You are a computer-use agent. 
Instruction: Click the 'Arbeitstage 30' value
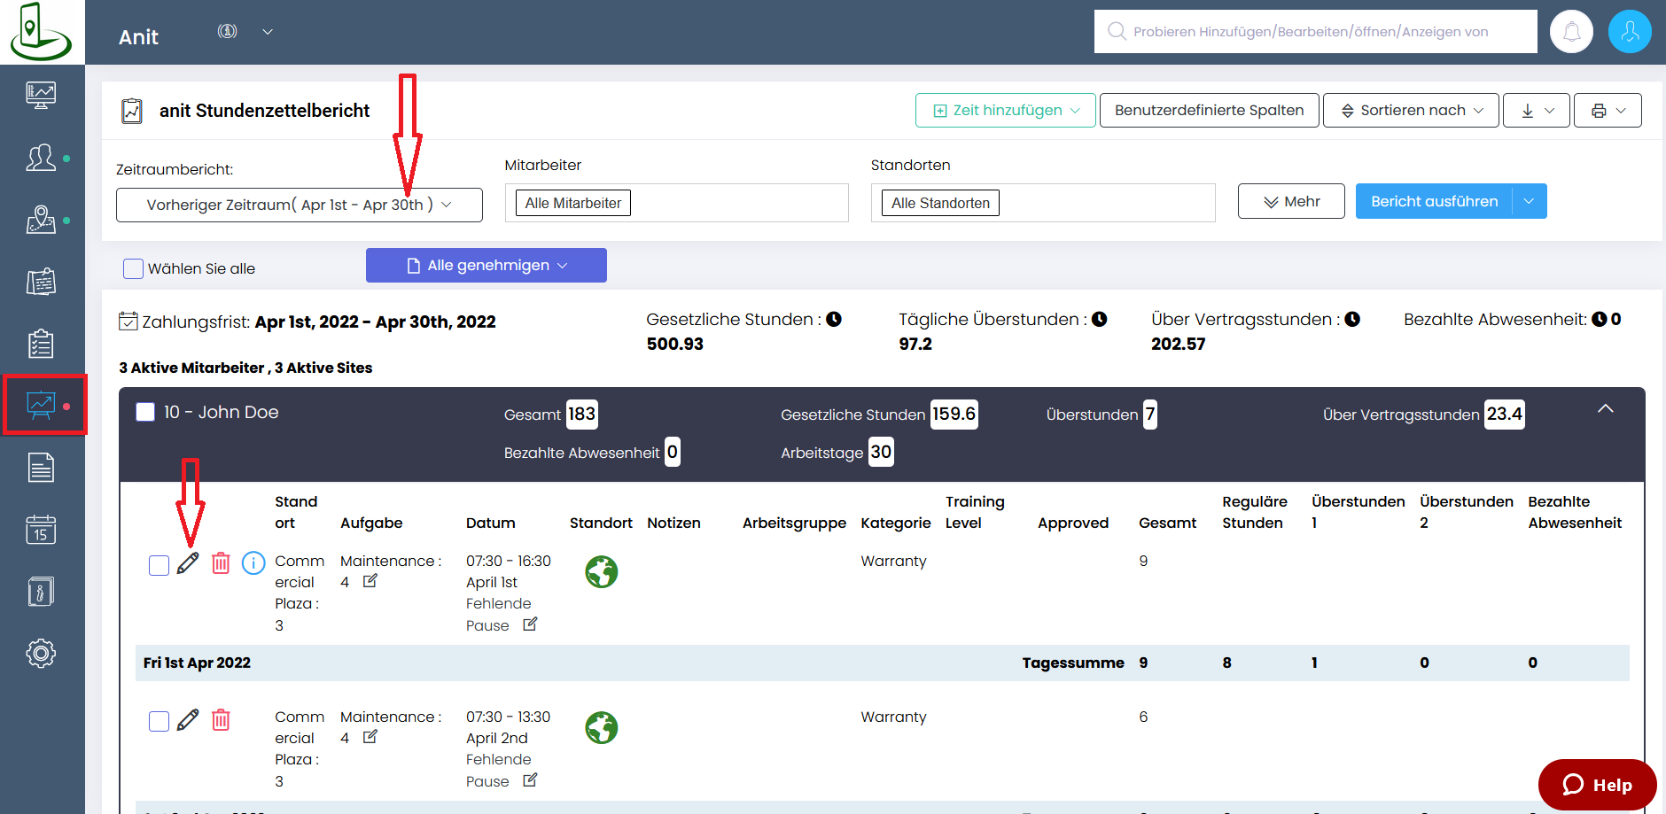[x=881, y=452]
